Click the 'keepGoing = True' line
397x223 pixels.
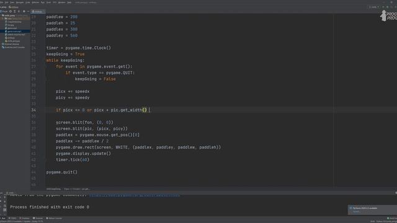click(65, 54)
